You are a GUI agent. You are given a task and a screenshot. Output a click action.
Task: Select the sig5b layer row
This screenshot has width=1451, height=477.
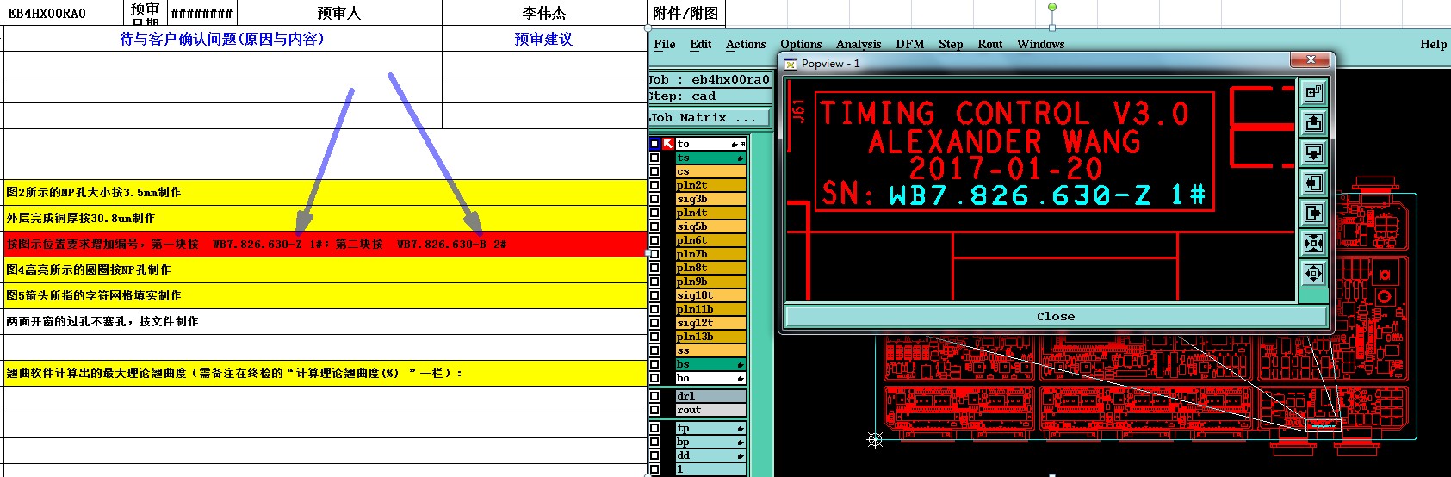(710, 226)
